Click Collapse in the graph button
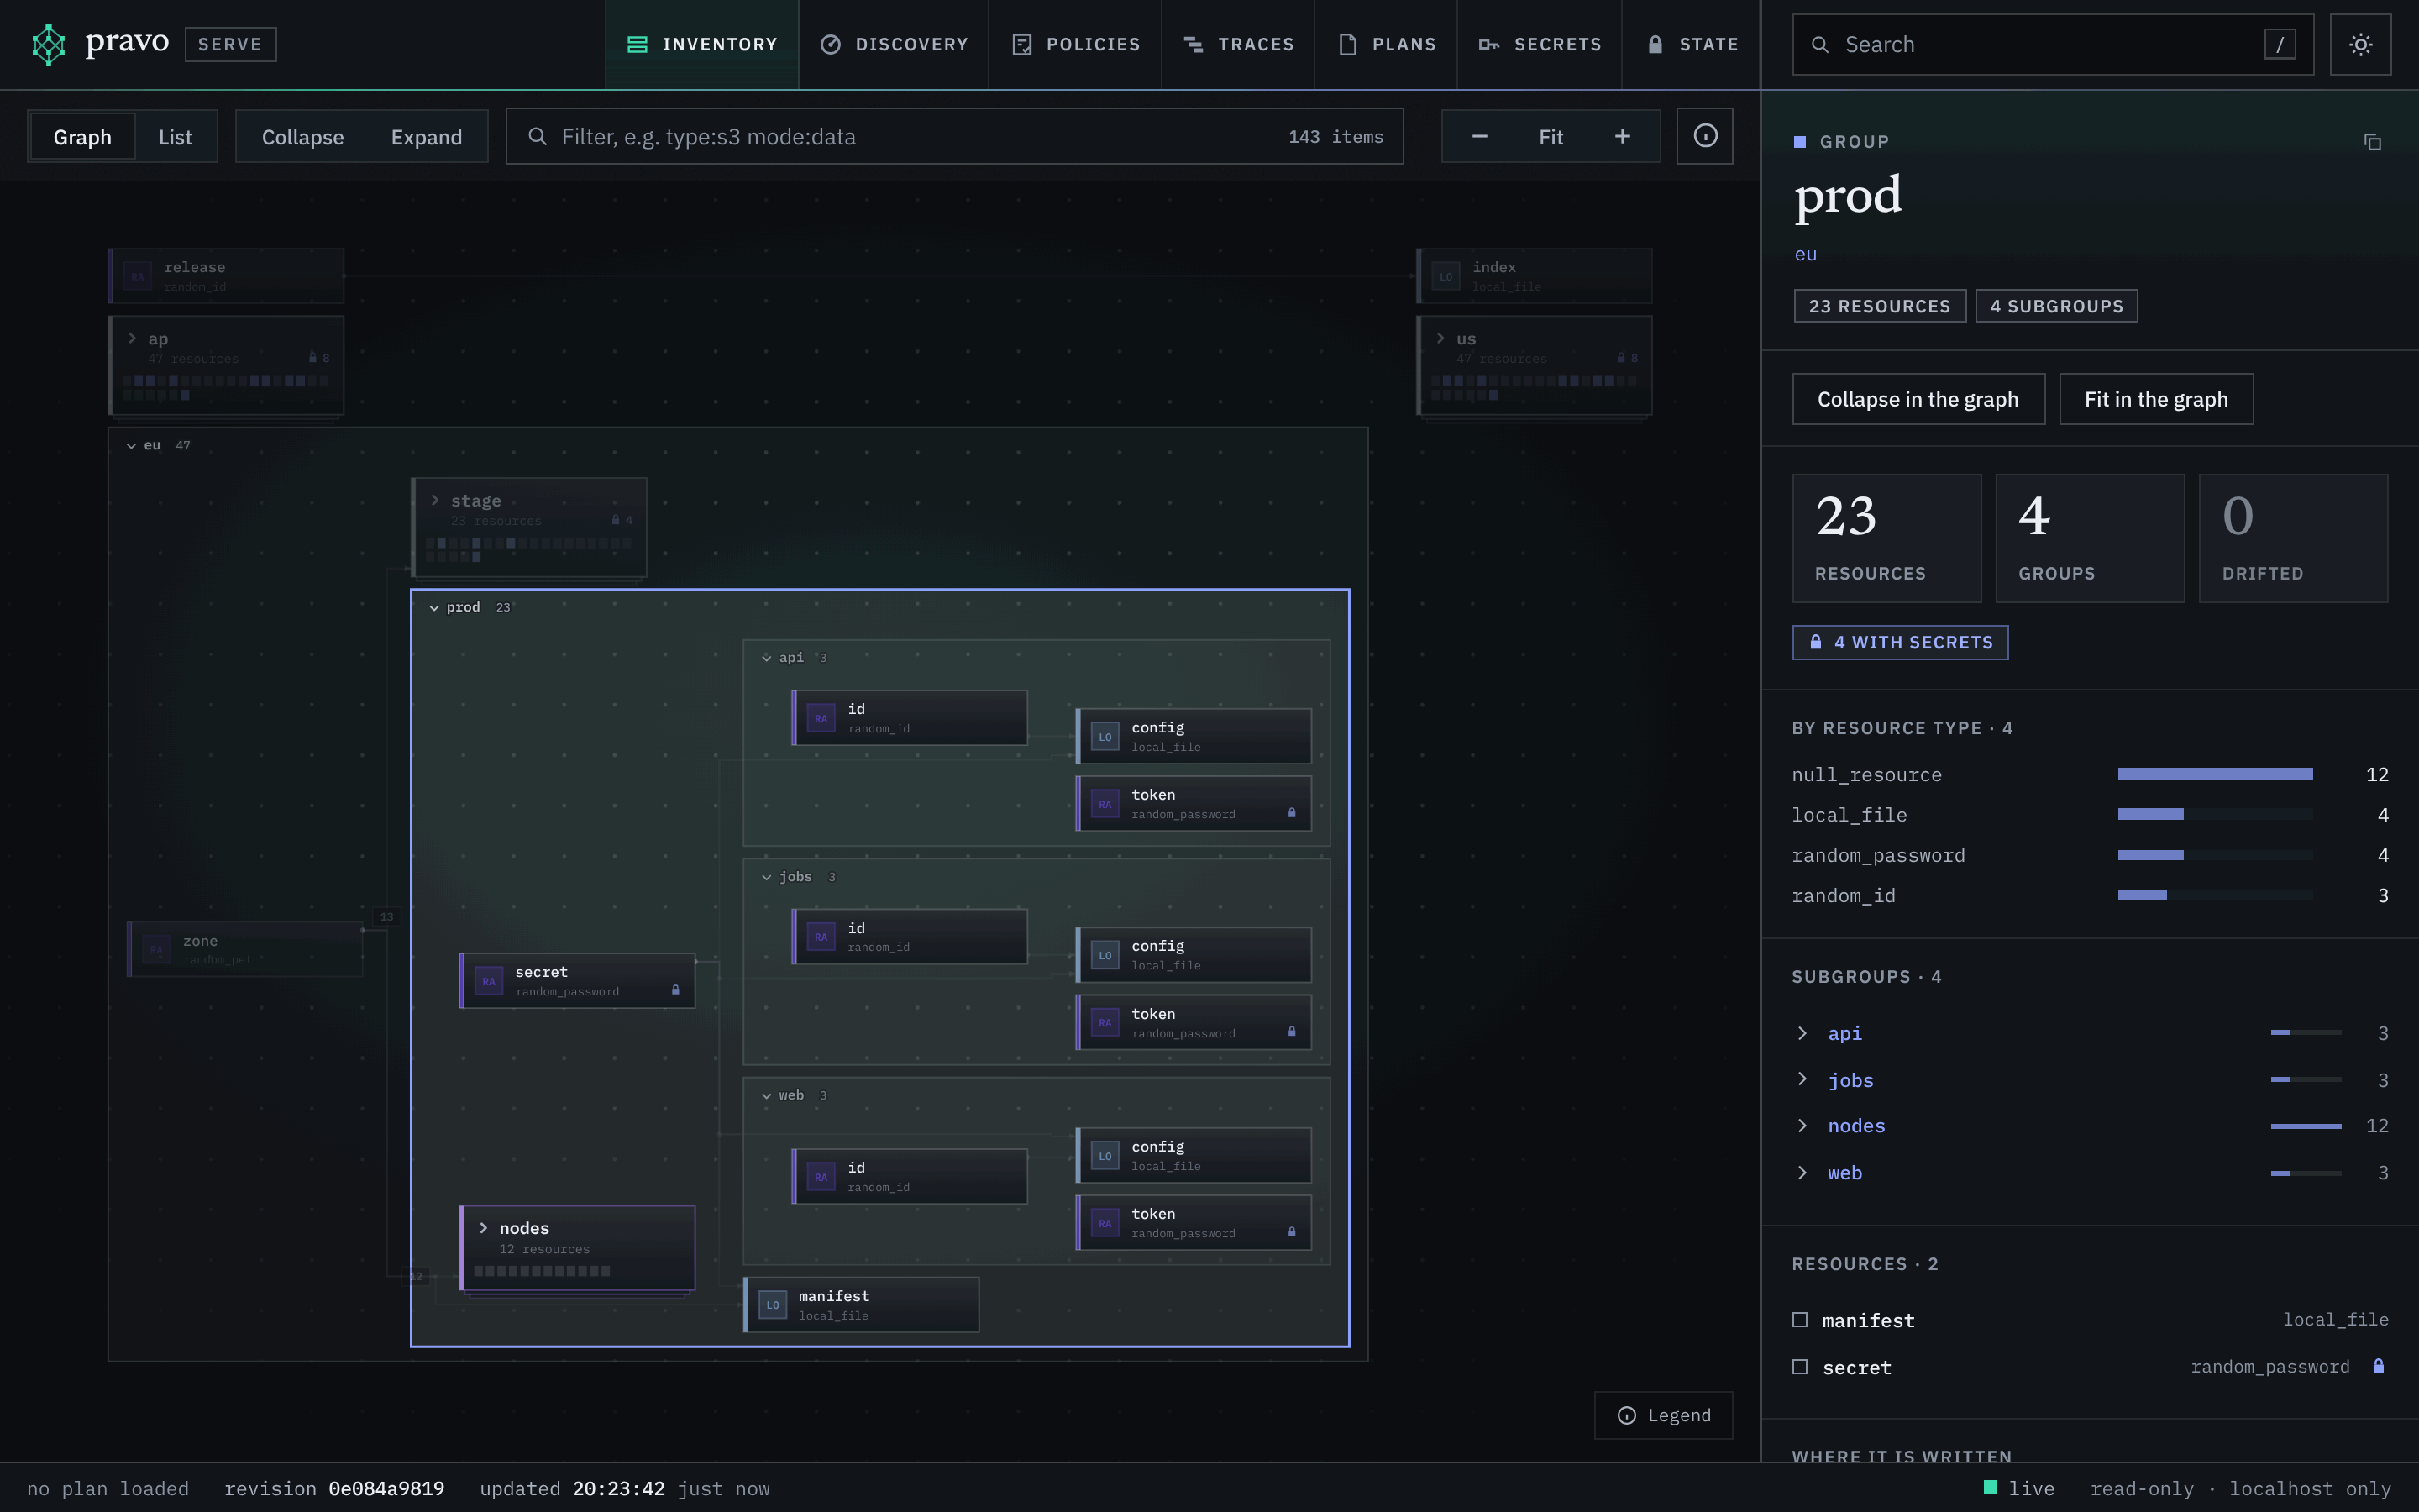 point(1918,399)
